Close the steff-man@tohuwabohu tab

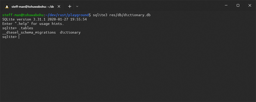[59, 6]
